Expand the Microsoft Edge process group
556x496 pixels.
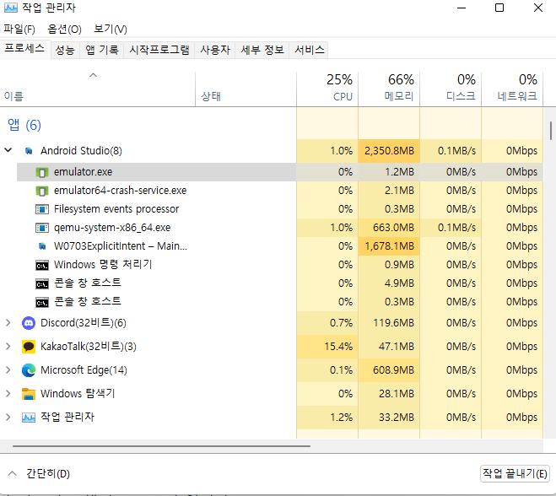(x=8, y=369)
